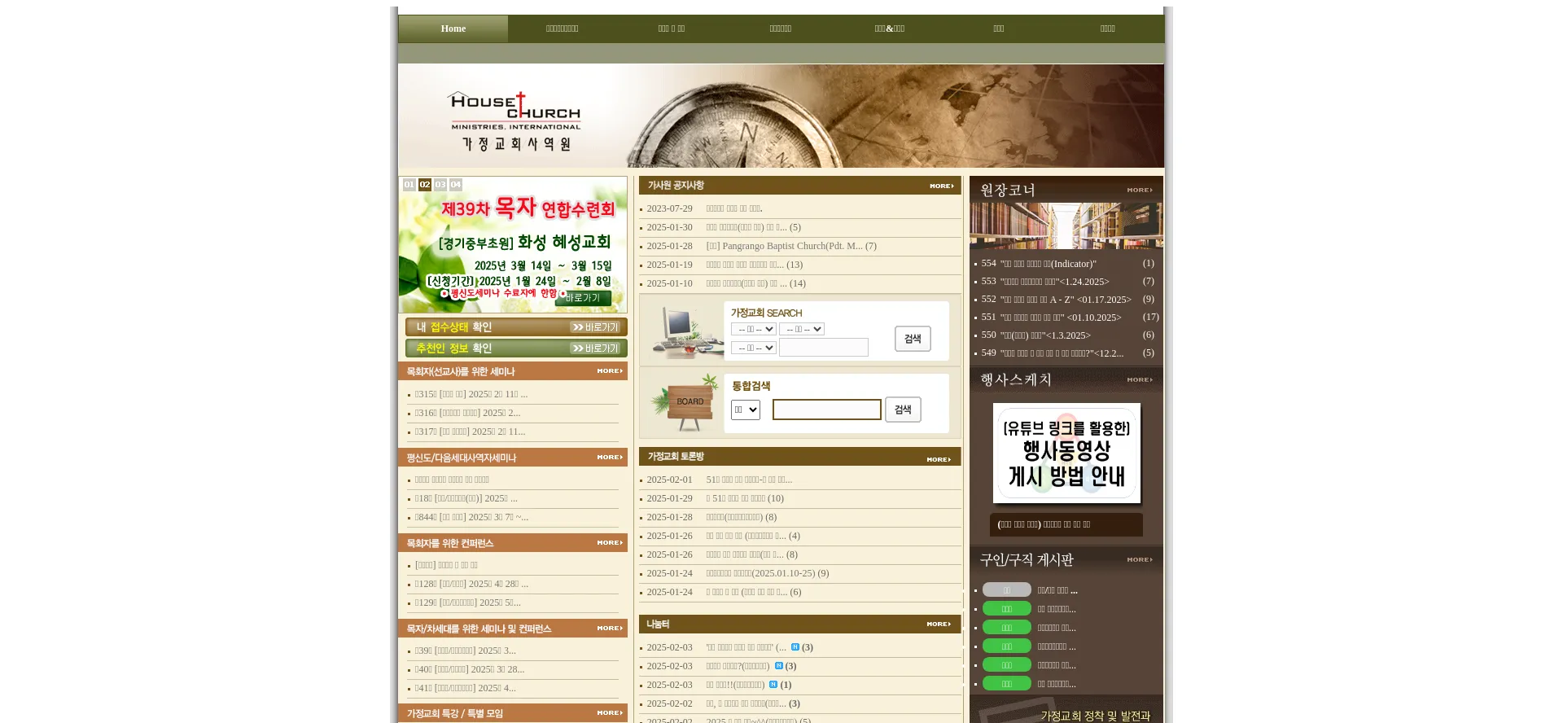This screenshot has height=723, width=1563.
Task: Open 원장코너 post 551 dated 01.10.2025
Action: point(1061,318)
